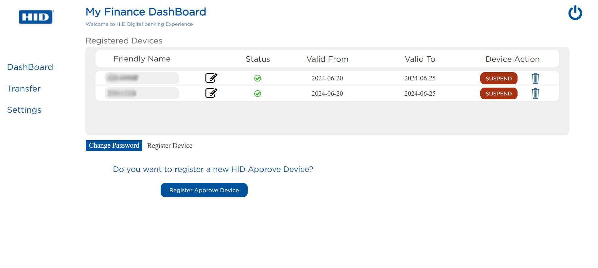
Task: Delete the first registered device via trash icon
Action: [x=536, y=78]
